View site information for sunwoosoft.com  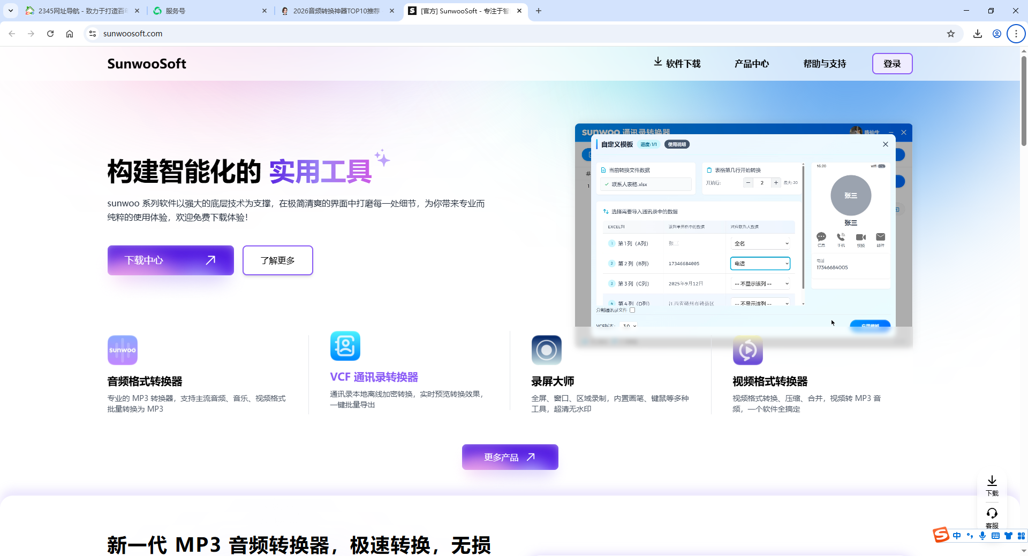pyautogui.click(x=93, y=34)
